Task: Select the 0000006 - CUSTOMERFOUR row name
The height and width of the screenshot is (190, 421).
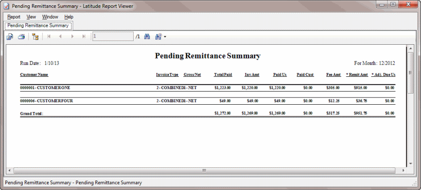Action: (x=46, y=101)
